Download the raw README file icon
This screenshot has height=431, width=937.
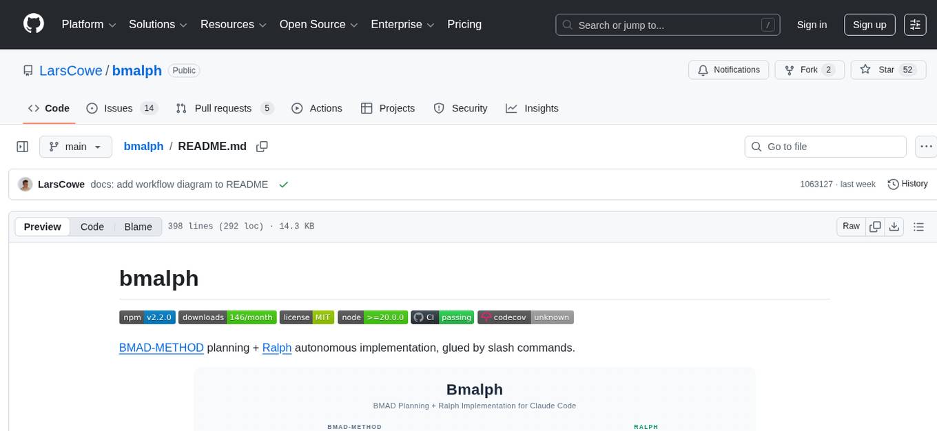tap(894, 226)
